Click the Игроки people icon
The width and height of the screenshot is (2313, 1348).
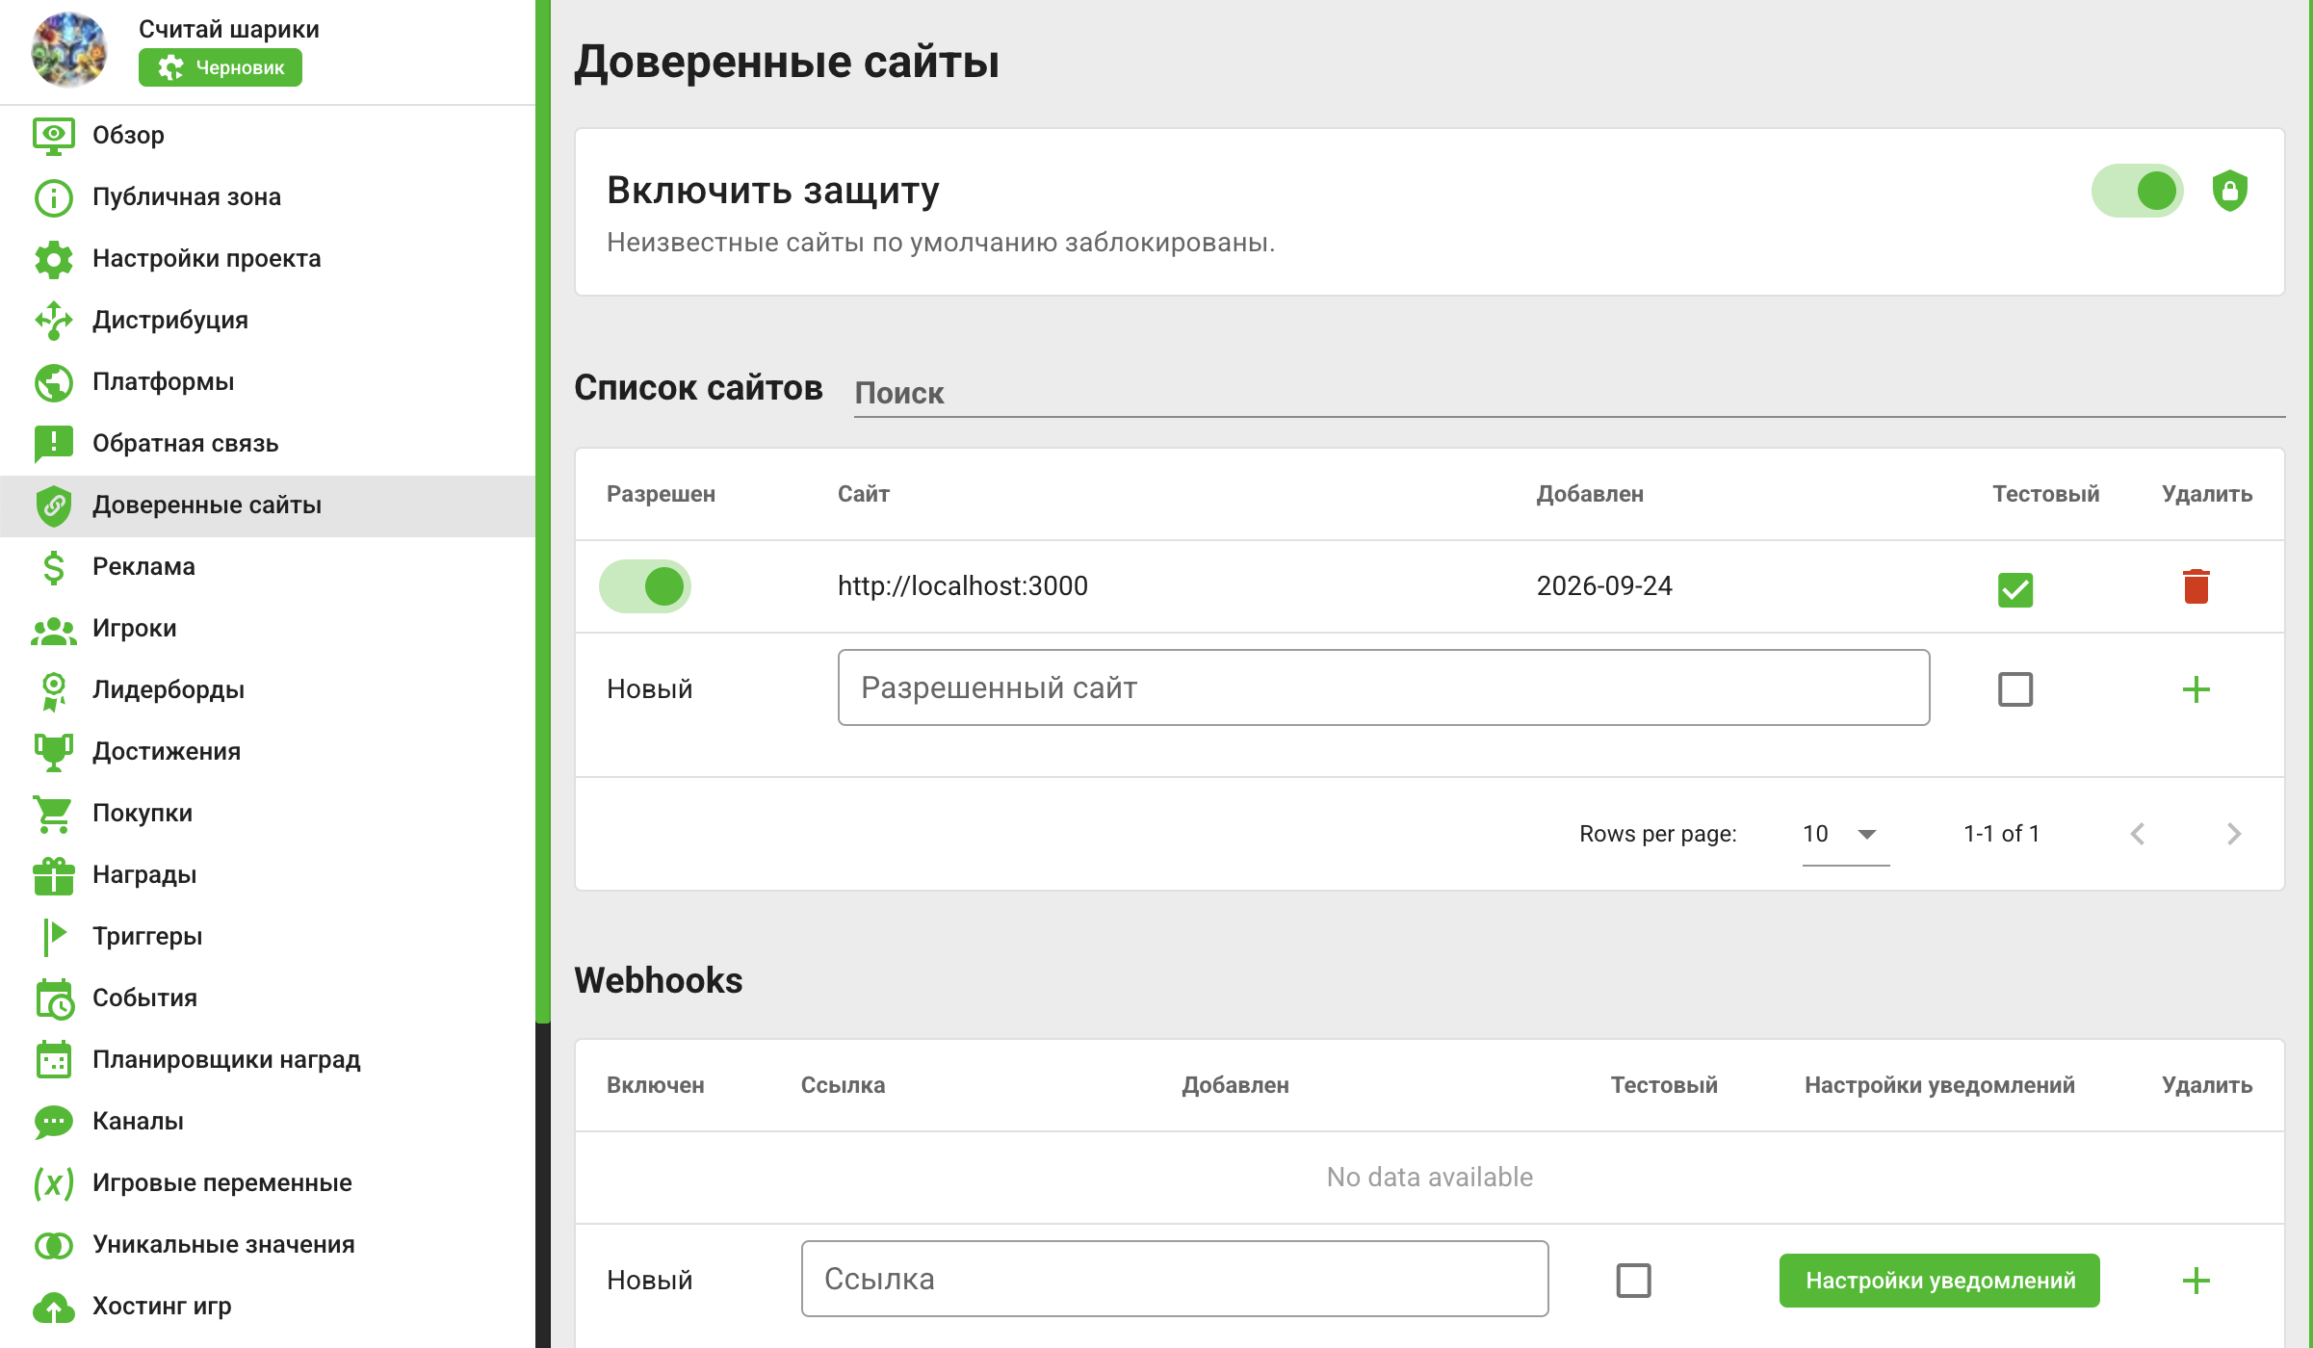click(x=54, y=630)
